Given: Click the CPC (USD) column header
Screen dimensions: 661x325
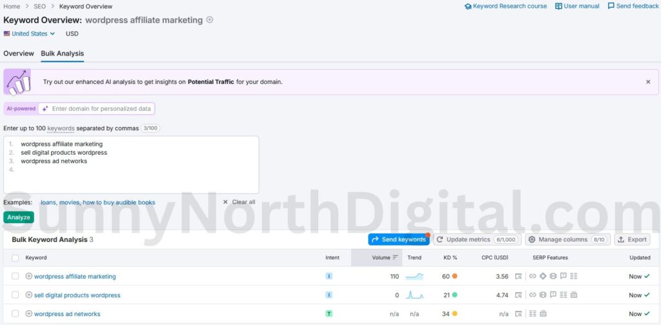Looking at the screenshot, I should (495, 258).
